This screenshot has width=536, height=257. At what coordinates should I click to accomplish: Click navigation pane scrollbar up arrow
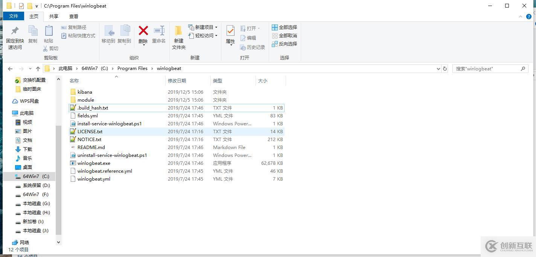58,79
